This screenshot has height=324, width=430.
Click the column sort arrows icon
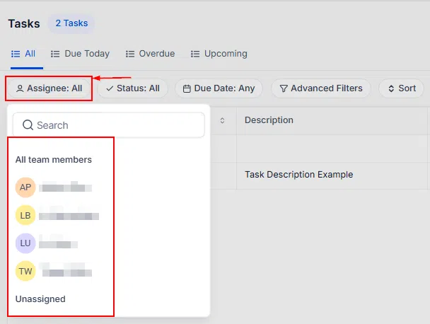pyautogui.click(x=222, y=121)
